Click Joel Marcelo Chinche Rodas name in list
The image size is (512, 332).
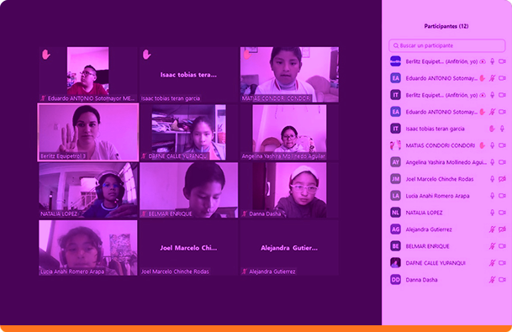(x=439, y=179)
